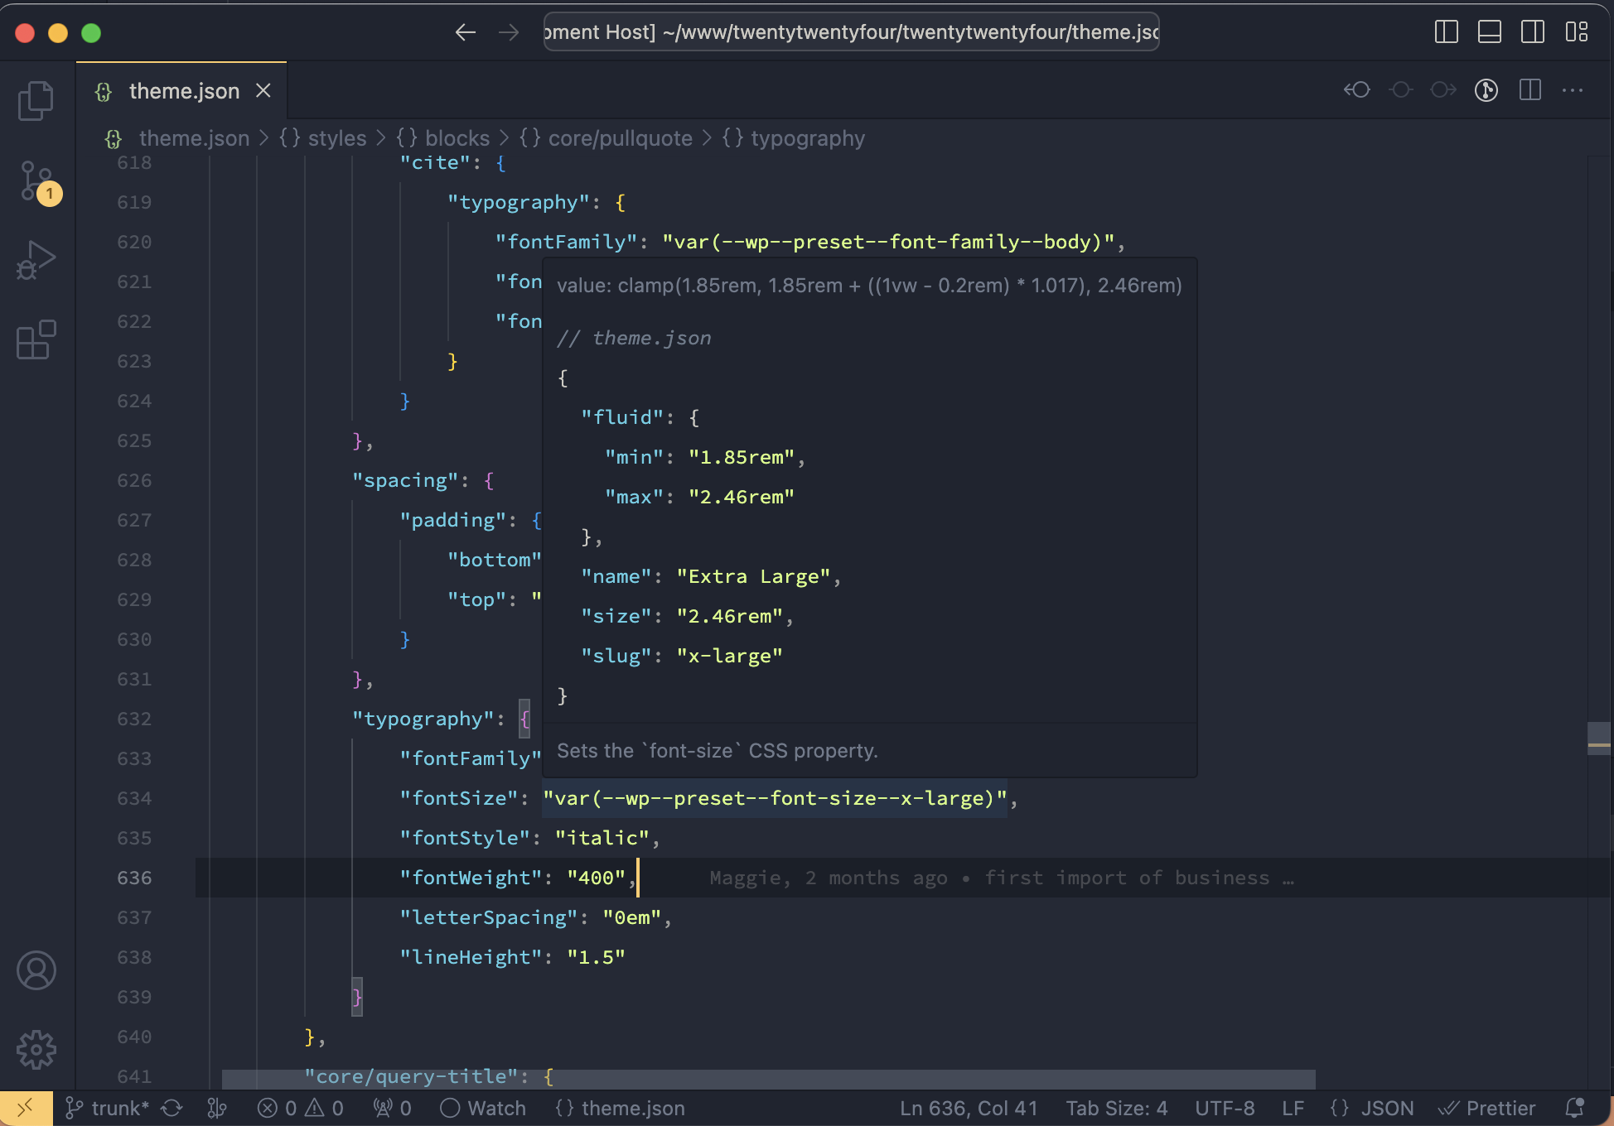Toggle the secondary side bar layout icon
This screenshot has width=1614, height=1126.
point(1532,32)
